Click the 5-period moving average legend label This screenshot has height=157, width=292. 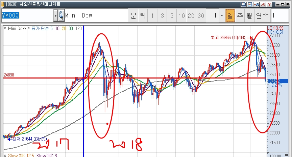[51, 28]
